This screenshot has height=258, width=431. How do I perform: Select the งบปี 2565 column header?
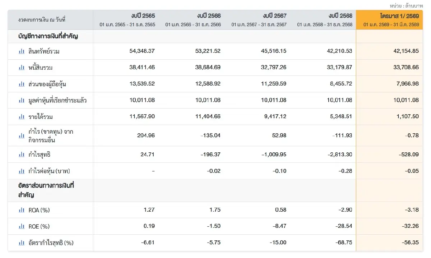click(126, 20)
